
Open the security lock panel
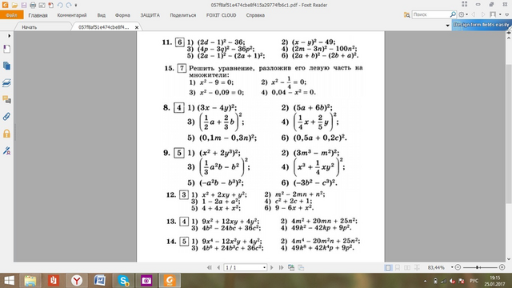(6, 134)
